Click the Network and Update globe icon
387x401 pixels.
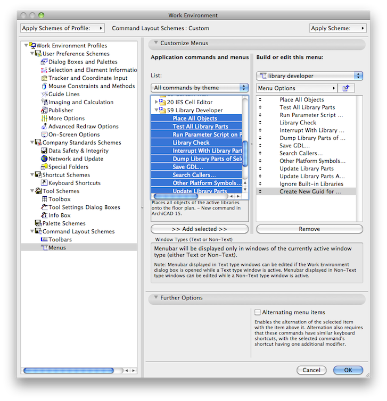[x=44, y=158]
